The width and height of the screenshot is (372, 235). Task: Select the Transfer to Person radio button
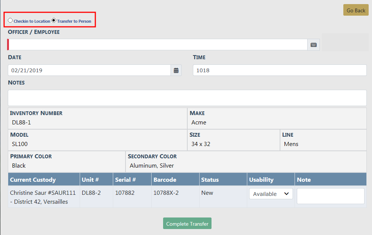[54, 20]
